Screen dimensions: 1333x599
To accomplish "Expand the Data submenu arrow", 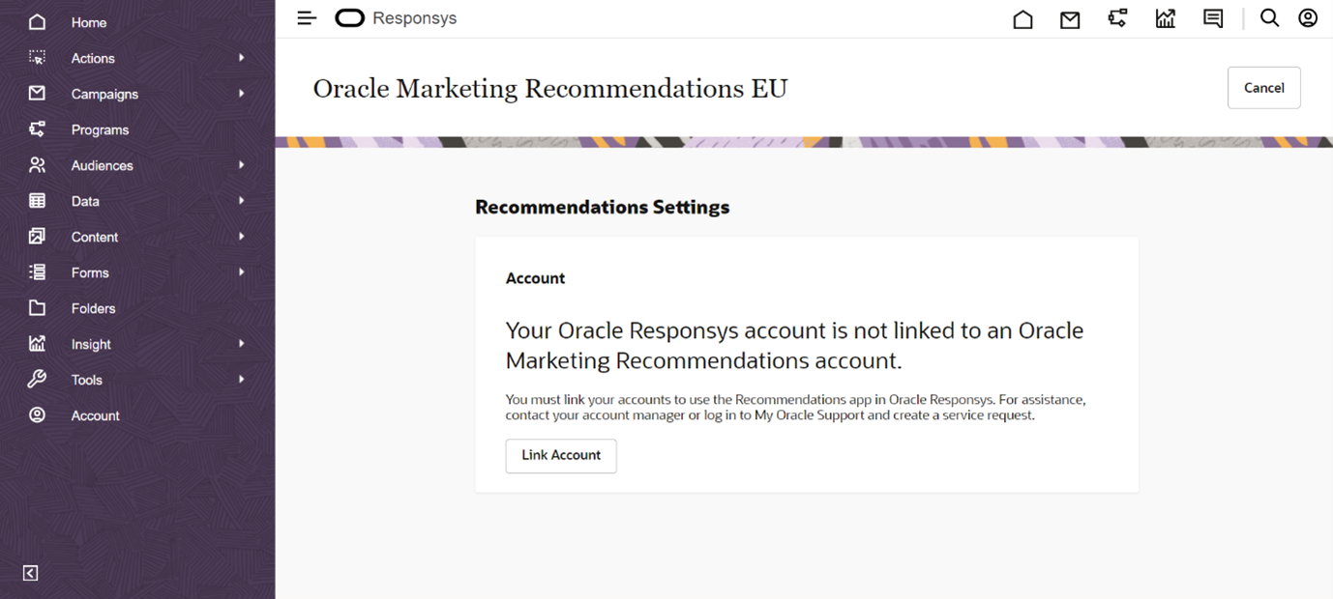I will 241,201.
